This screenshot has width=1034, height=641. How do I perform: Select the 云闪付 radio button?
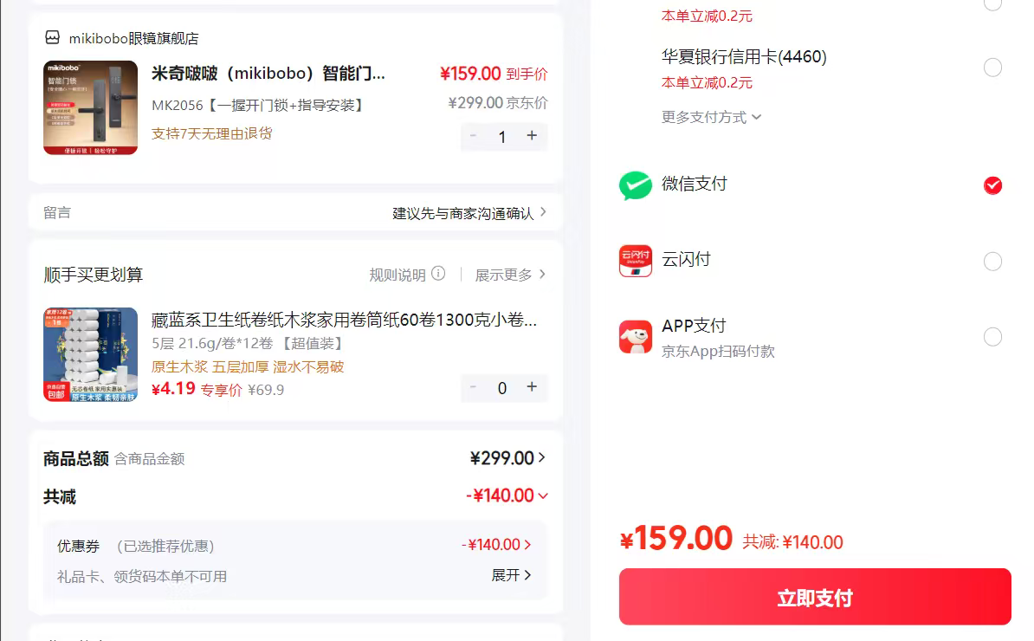992,261
